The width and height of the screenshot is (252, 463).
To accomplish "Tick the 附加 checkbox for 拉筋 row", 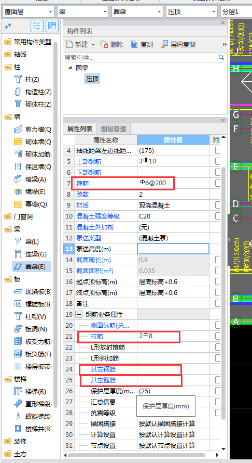I will click(218, 336).
